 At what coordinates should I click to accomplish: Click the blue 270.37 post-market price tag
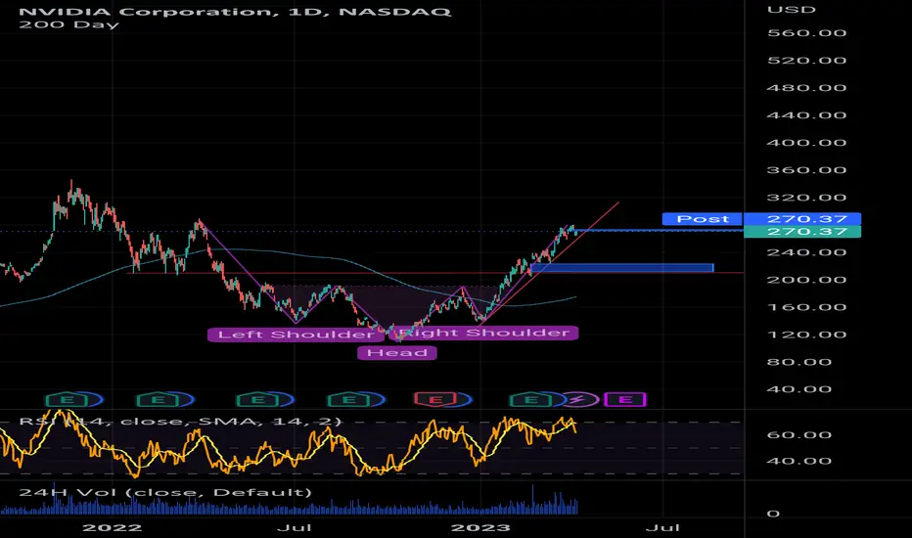coord(802,219)
